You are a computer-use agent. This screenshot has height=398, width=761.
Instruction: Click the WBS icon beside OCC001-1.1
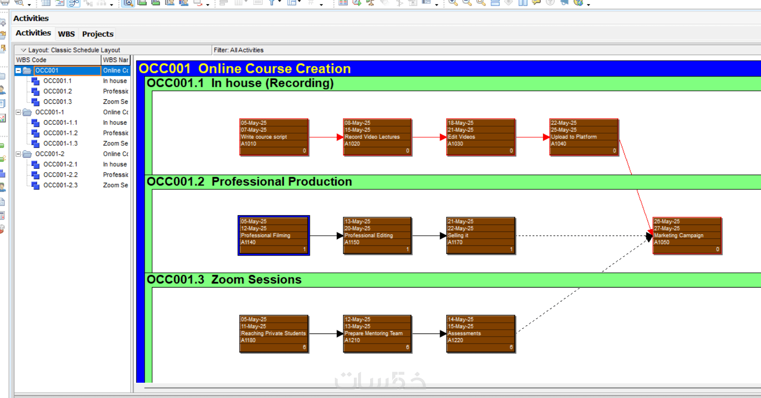(35, 123)
